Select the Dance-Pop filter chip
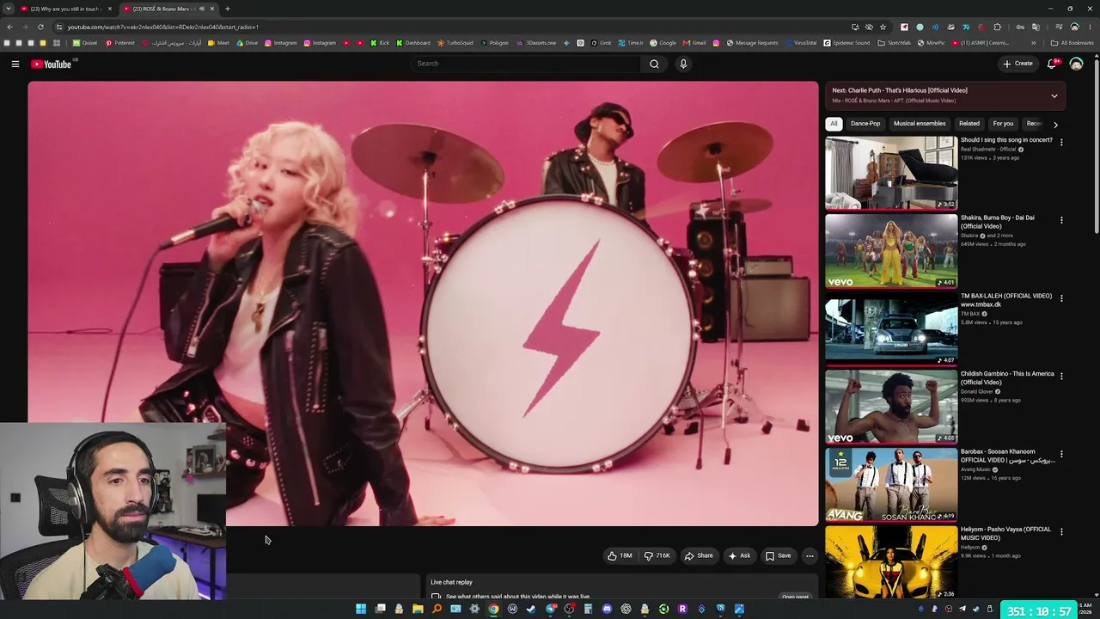The image size is (1100, 619). 865,124
